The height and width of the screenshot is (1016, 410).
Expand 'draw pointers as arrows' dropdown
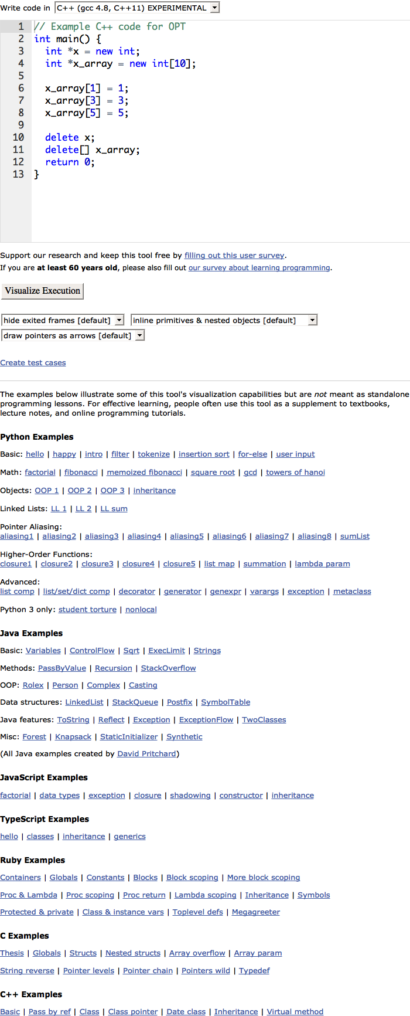[73, 335]
